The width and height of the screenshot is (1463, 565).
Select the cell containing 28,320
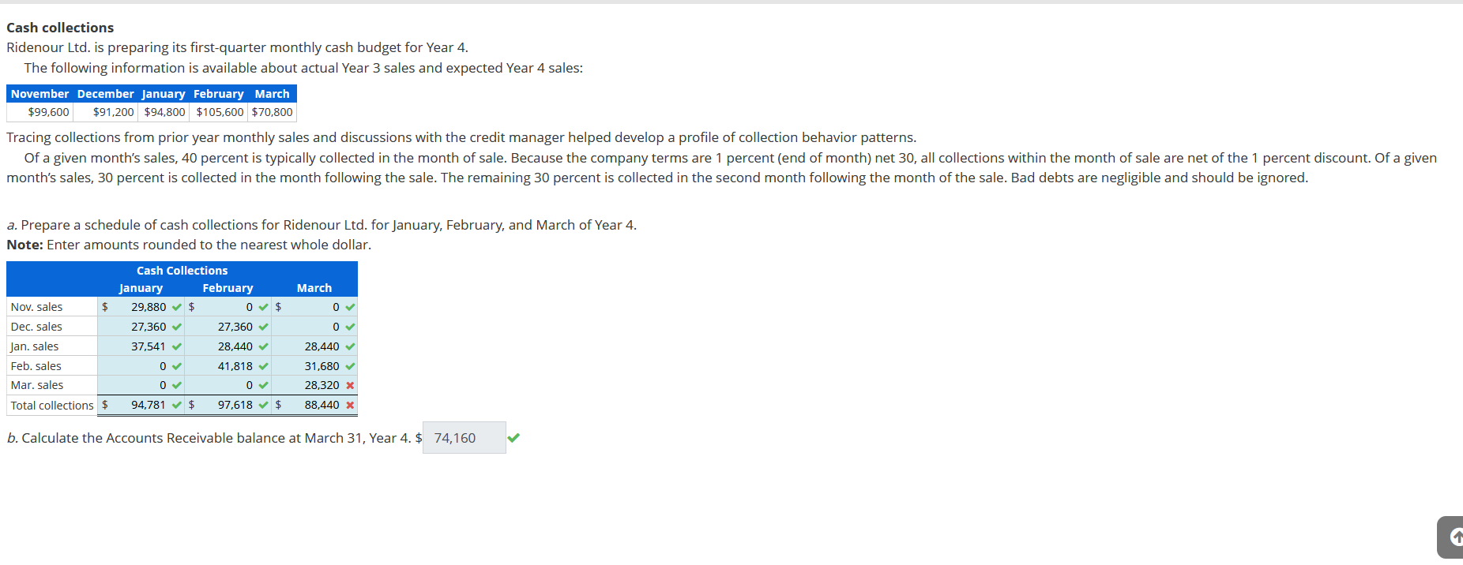pos(320,385)
